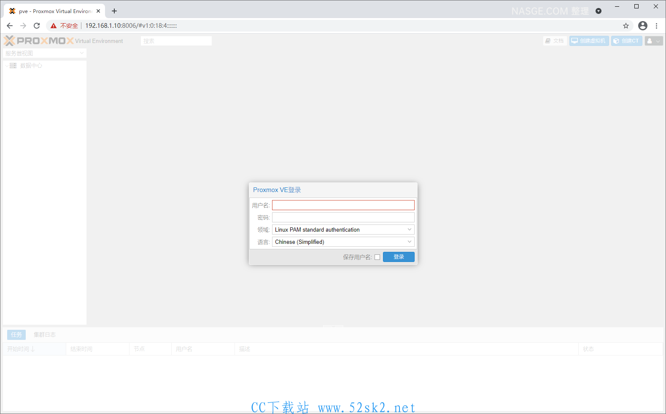Click the documentation button

[x=554, y=41]
